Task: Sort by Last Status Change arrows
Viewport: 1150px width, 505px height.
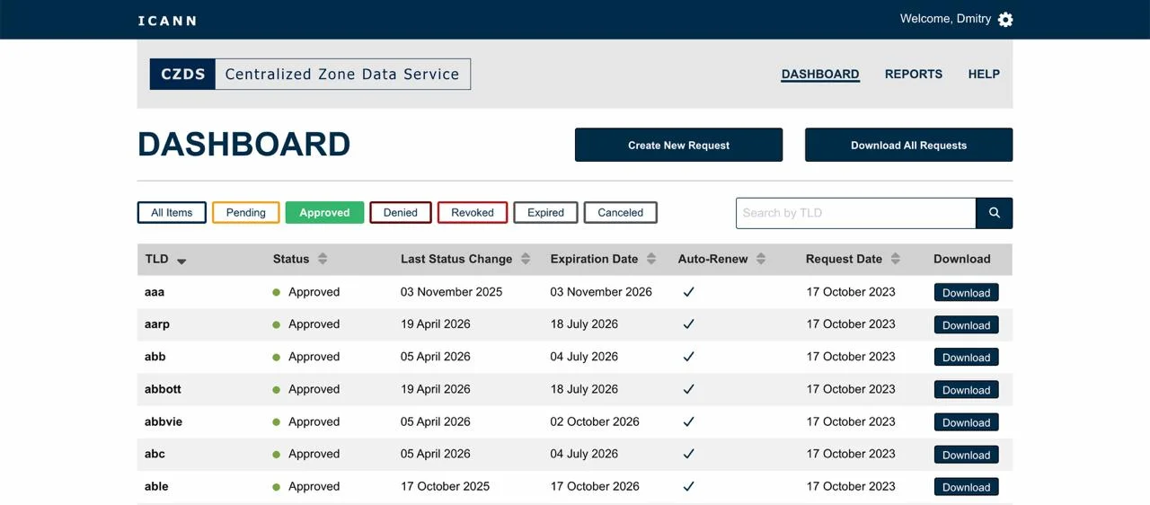Action: pyautogui.click(x=526, y=259)
